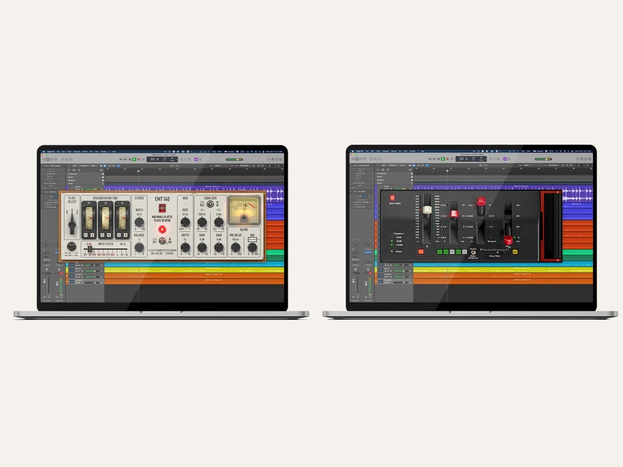Open the File menu on the EMT 140 laptop
This screenshot has height=467, width=623.
[58, 152]
